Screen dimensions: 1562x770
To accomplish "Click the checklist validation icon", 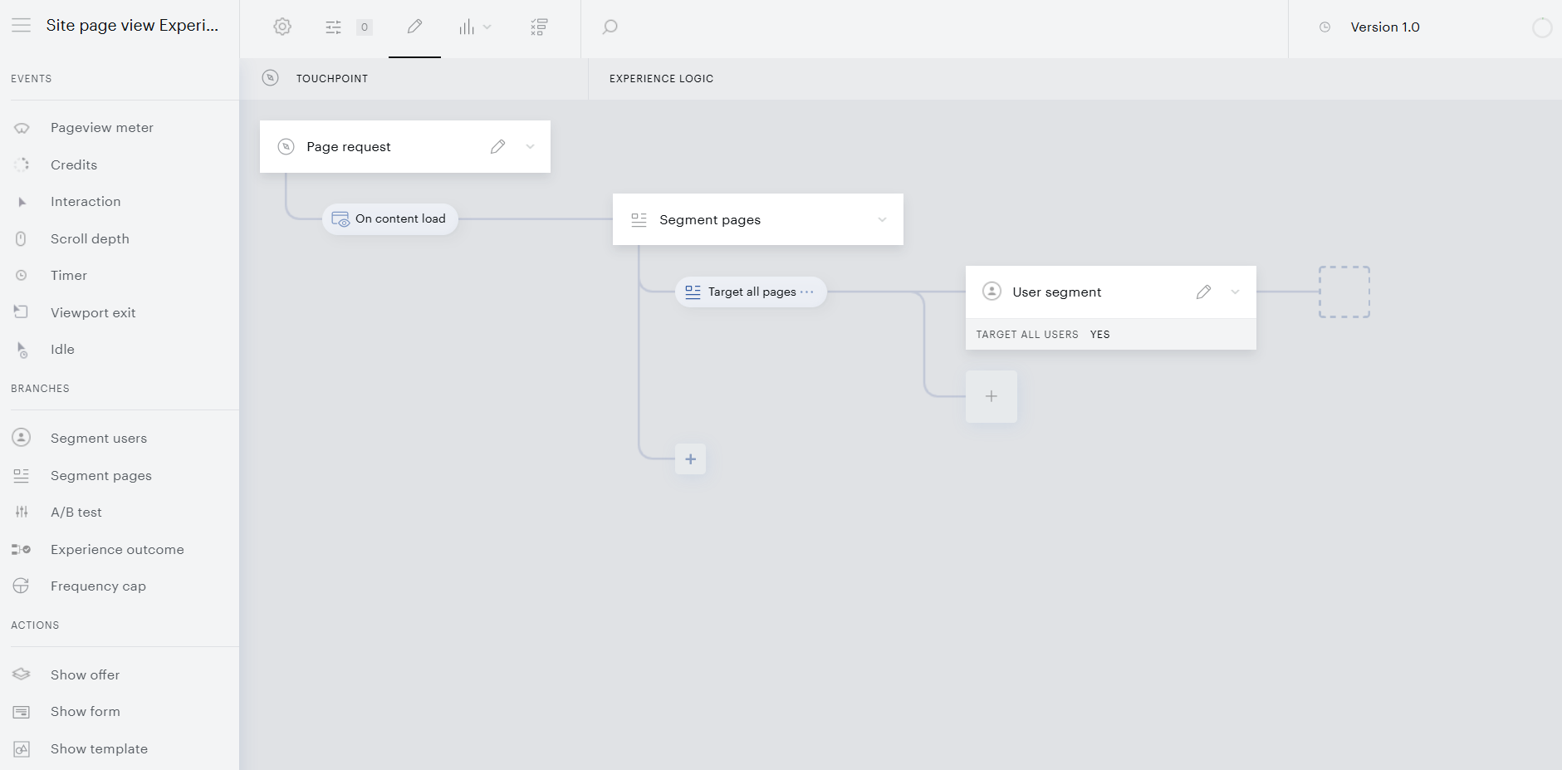I will pos(539,27).
